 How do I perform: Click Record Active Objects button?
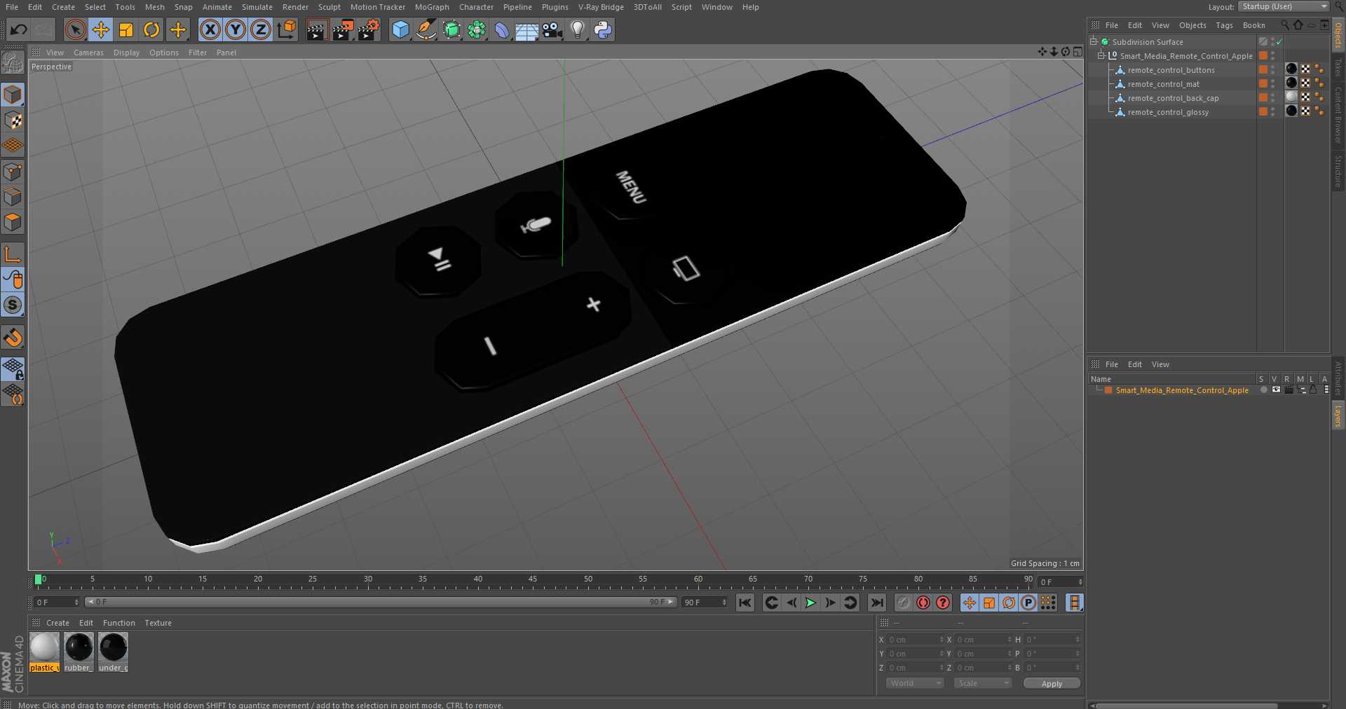(904, 603)
